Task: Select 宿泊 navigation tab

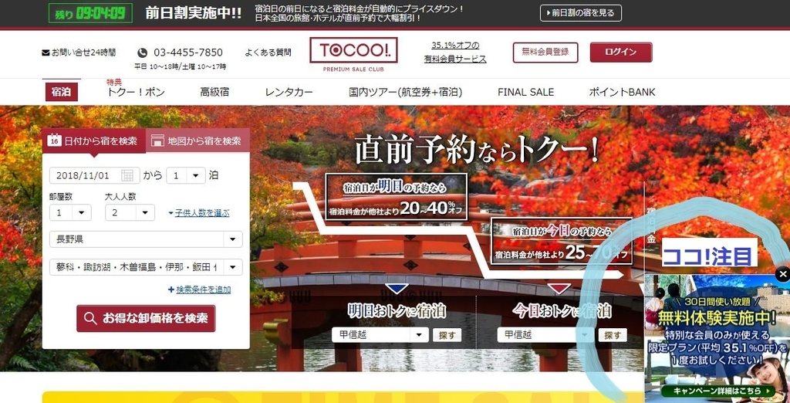Action: 62,93
